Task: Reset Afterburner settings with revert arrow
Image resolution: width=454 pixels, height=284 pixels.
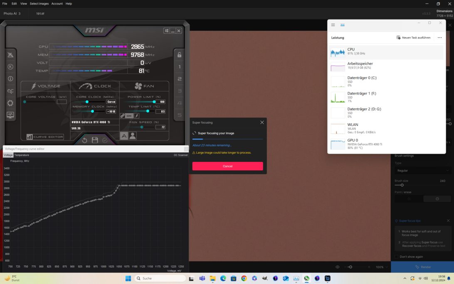Action: click(x=85, y=140)
